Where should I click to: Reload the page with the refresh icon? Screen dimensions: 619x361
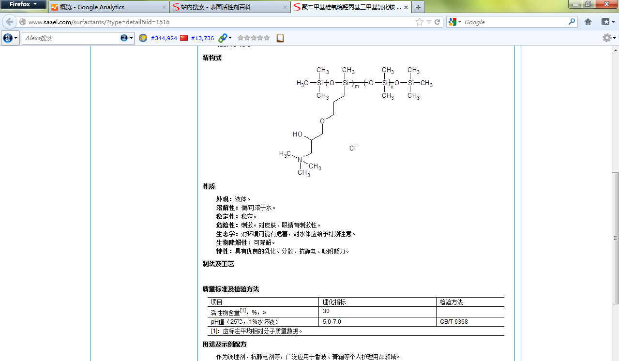[x=438, y=22]
